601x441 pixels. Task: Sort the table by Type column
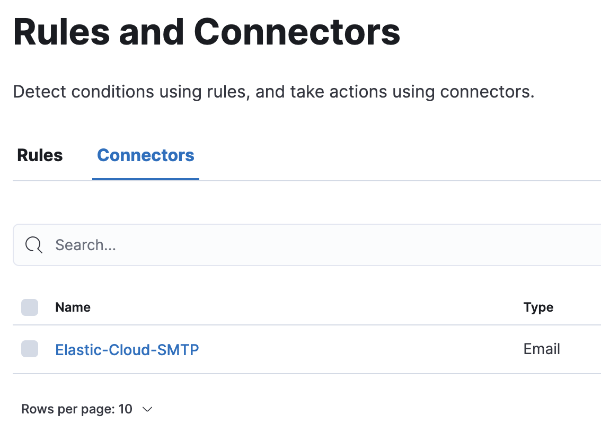pos(538,307)
